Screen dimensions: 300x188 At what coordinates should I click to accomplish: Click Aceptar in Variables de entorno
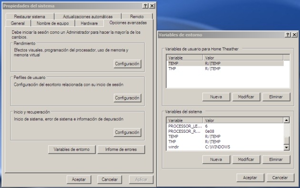[x=250, y=178]
